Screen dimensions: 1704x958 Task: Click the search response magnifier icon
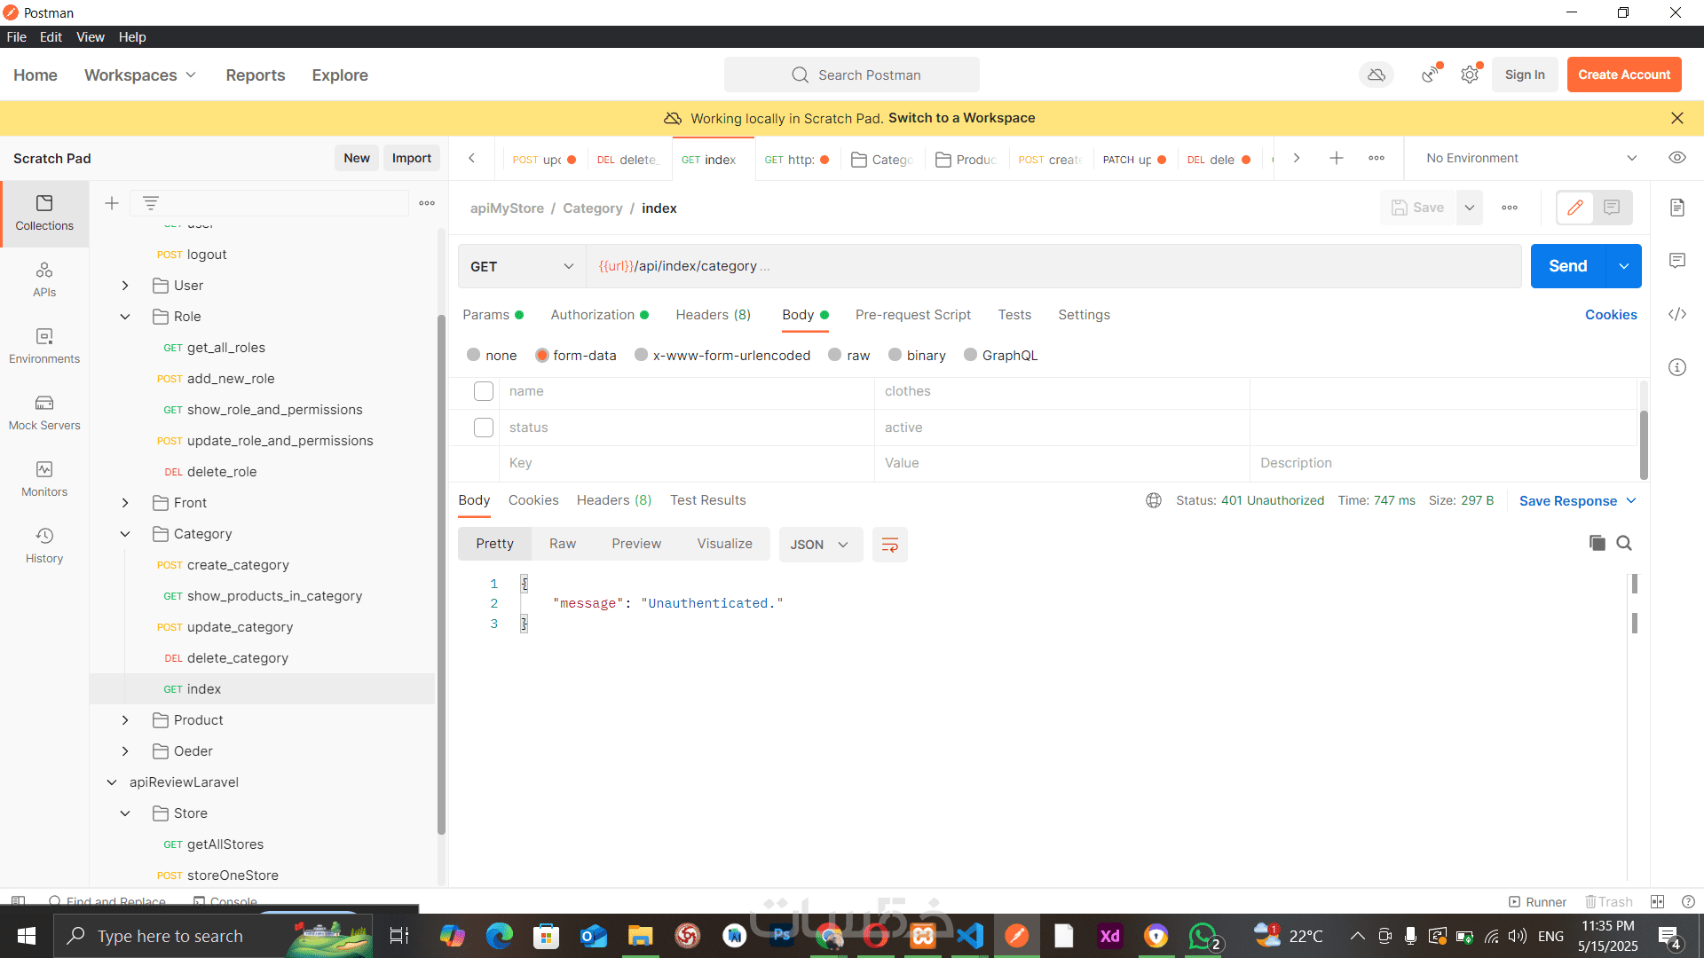(1624, 543)
